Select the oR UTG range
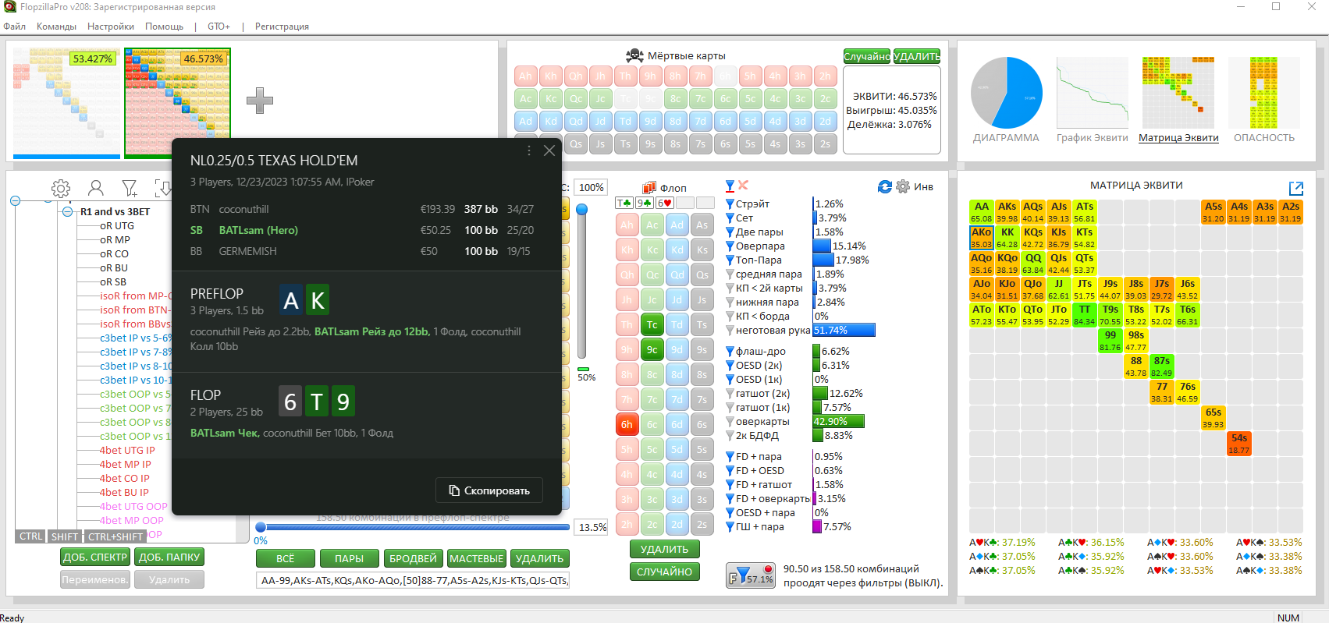The height and width of the screenshot is (623, 1329). tap(117, 225)
